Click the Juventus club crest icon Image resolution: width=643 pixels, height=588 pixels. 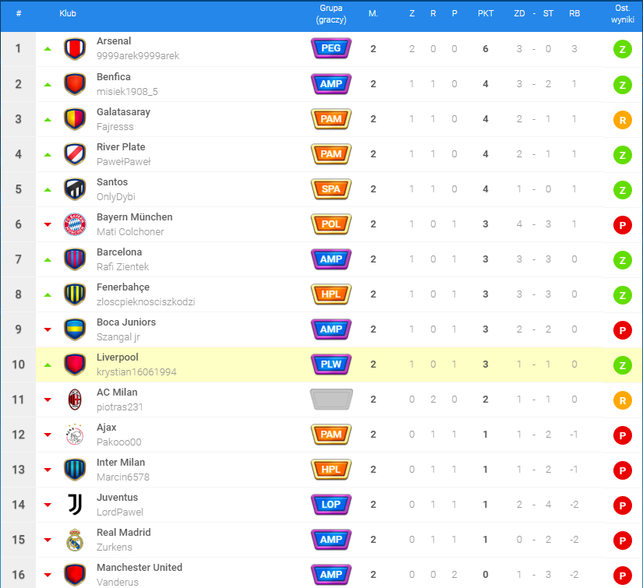coord(75,505)
